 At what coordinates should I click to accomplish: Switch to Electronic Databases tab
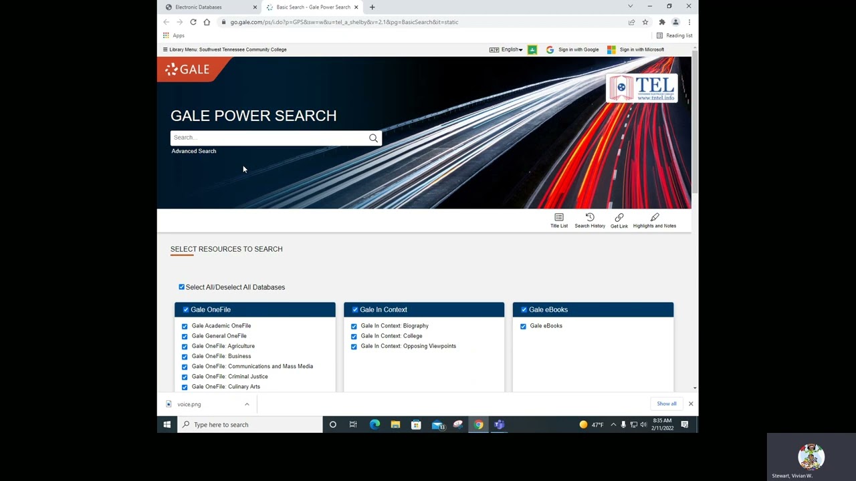click(x=209, y=7)
